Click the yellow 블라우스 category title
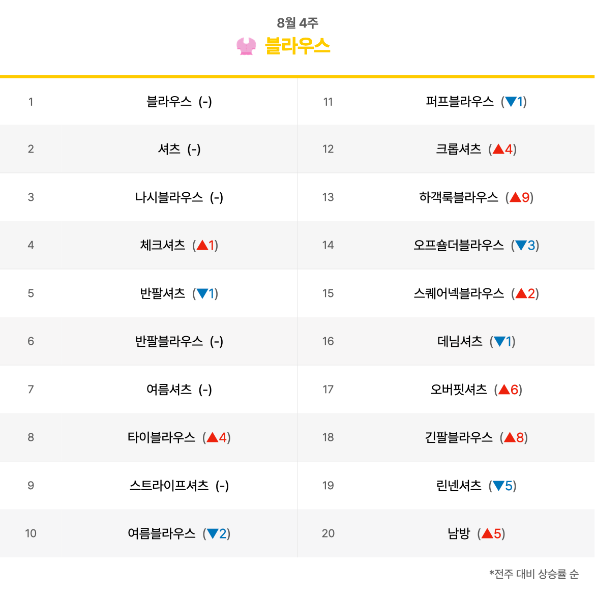Screen dimensions: 595x595 click(x=297, y=46)
